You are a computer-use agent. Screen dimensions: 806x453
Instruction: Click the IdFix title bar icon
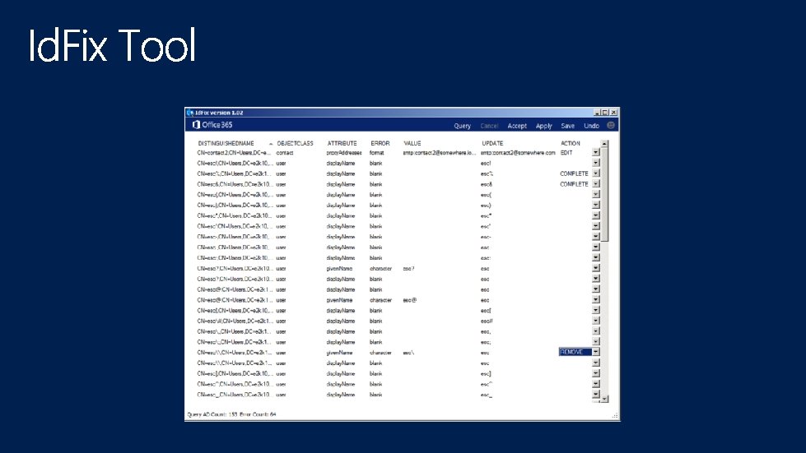click(189, 113)
